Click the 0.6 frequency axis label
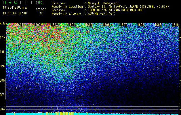Viewport: 181px width, 115px height. click(x=2, y=109)
